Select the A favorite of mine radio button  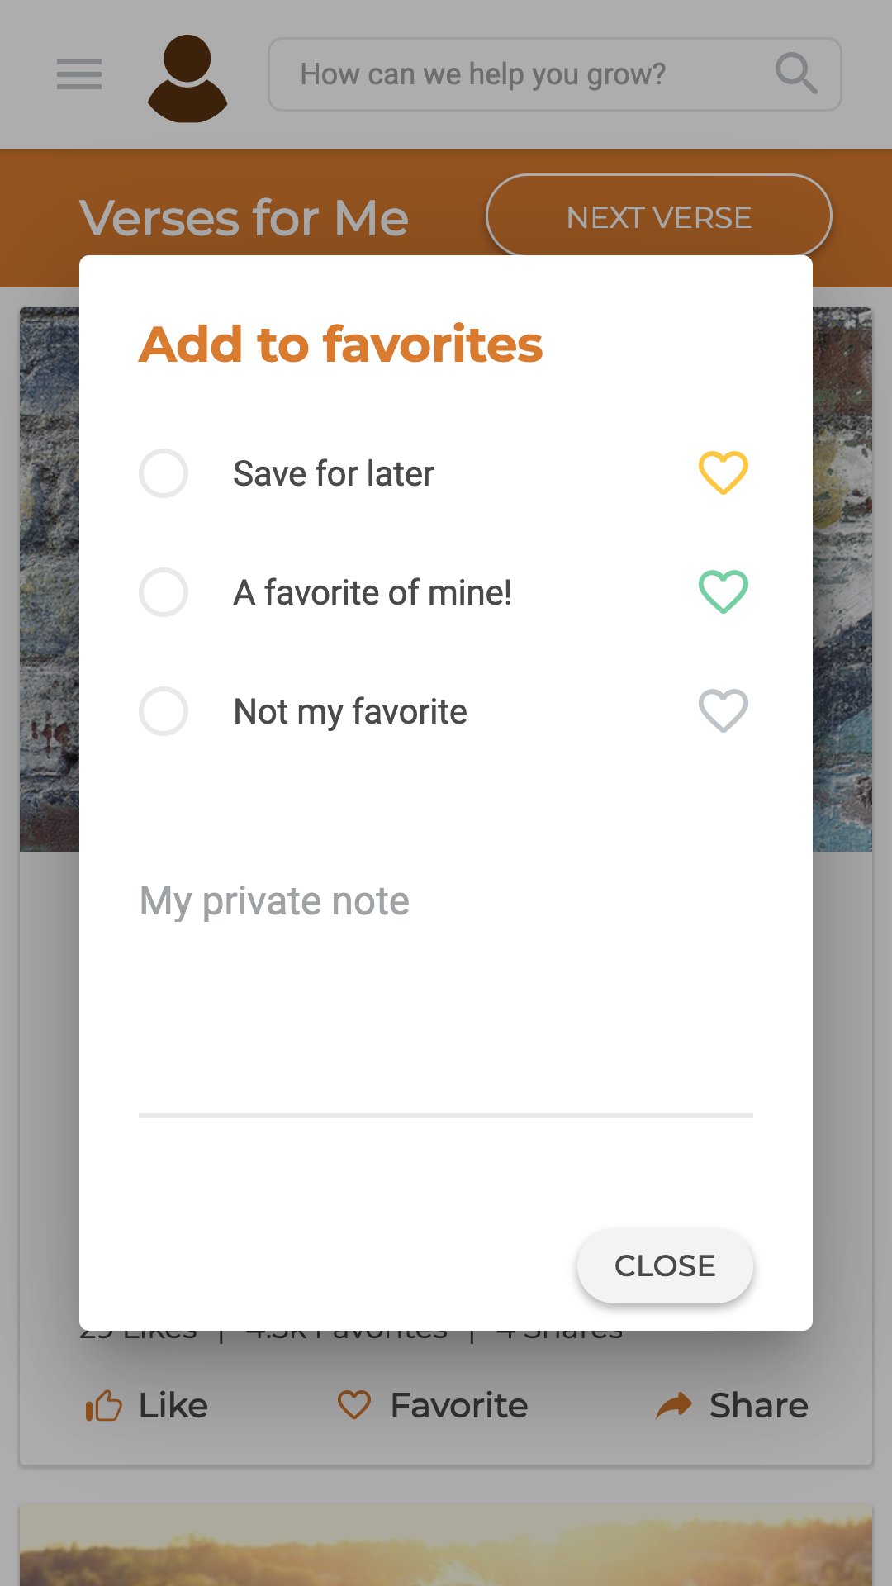click(x=164, y=592)
